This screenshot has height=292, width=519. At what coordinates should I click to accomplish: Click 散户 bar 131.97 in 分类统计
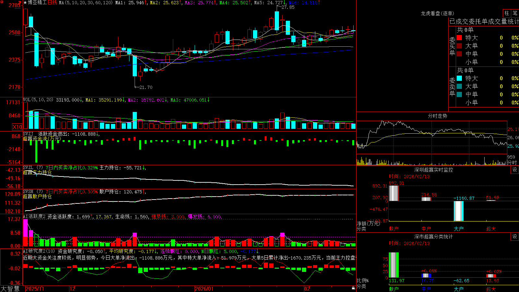(x=394, y=265)
